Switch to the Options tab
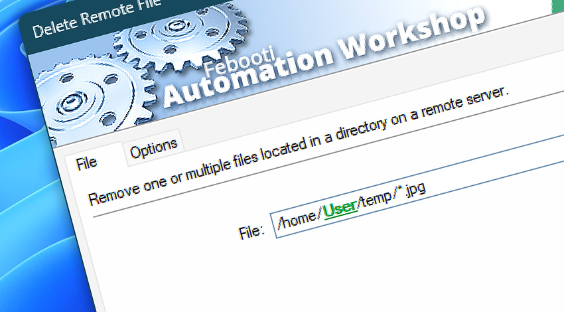The width and height of the screenshot is (564, 312). (153, 148)
